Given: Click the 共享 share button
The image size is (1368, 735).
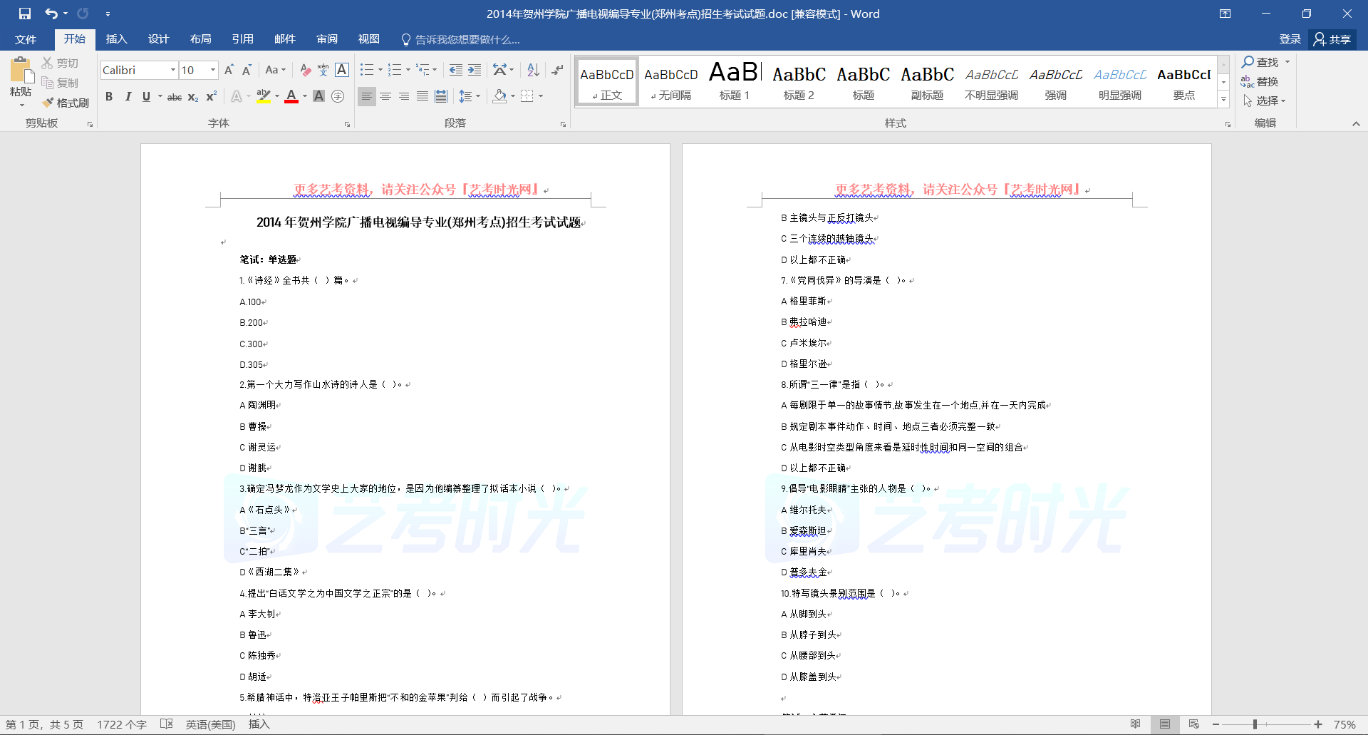Looking at the screenshot, I should [1332, 39].
